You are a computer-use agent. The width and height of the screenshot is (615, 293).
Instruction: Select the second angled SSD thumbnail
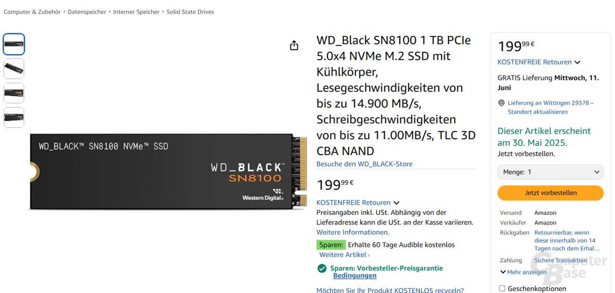tap(14, 69)
